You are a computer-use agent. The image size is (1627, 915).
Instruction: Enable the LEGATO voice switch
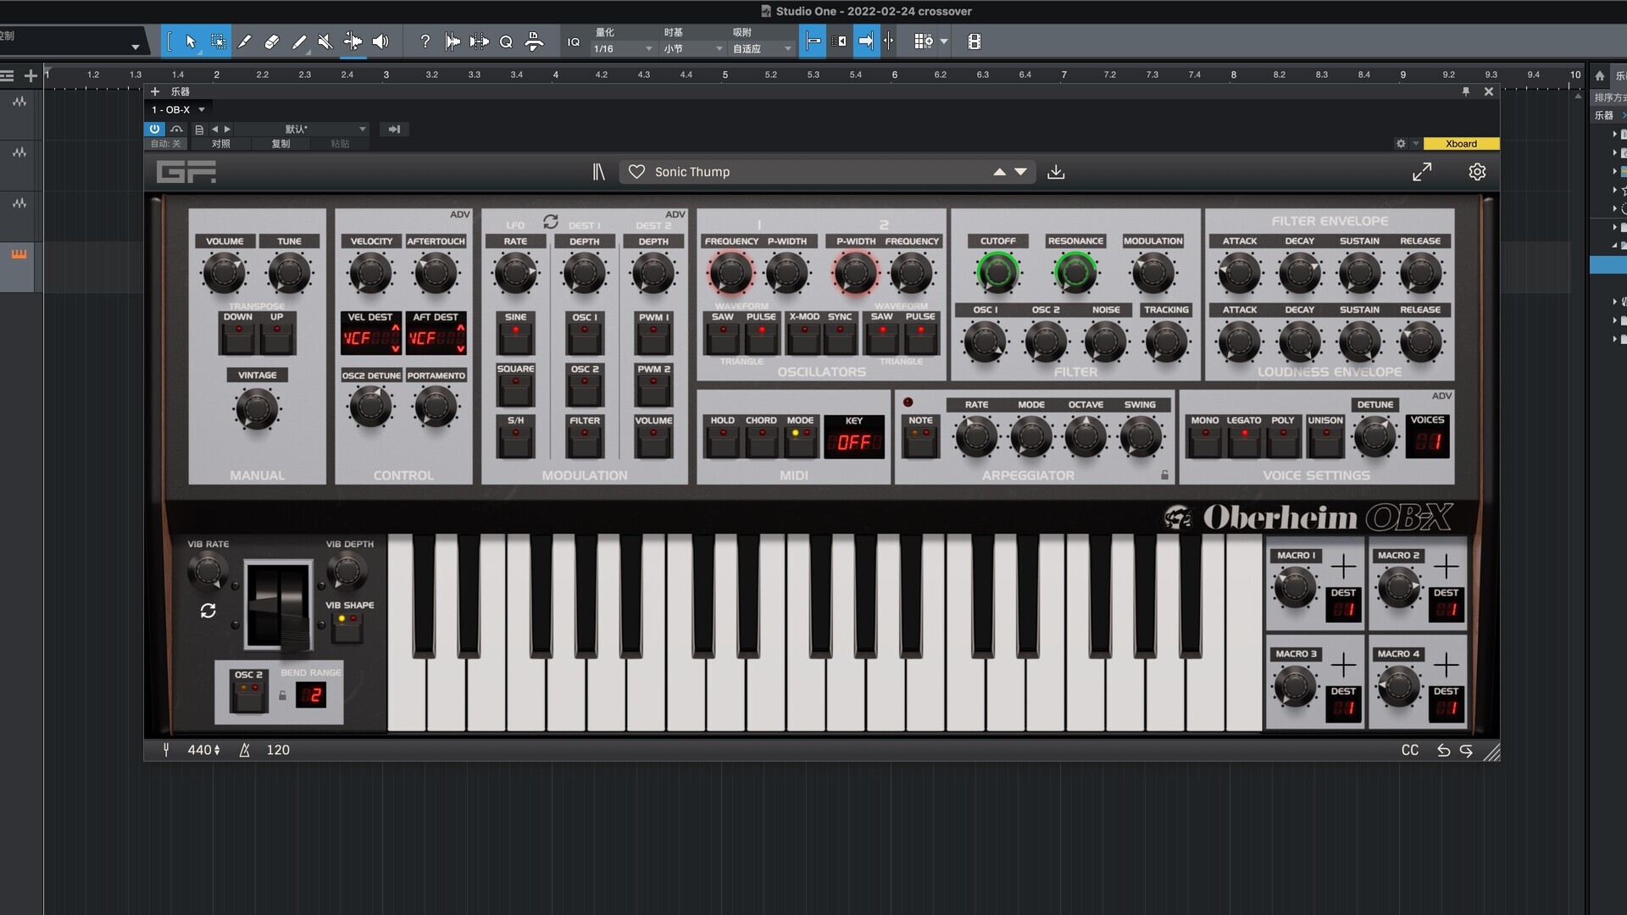1244,441
